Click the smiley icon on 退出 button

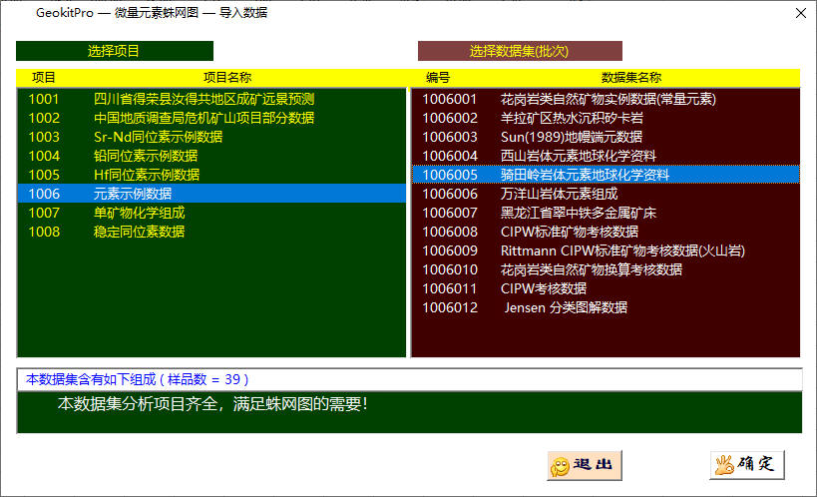click(x=561, y=465)
